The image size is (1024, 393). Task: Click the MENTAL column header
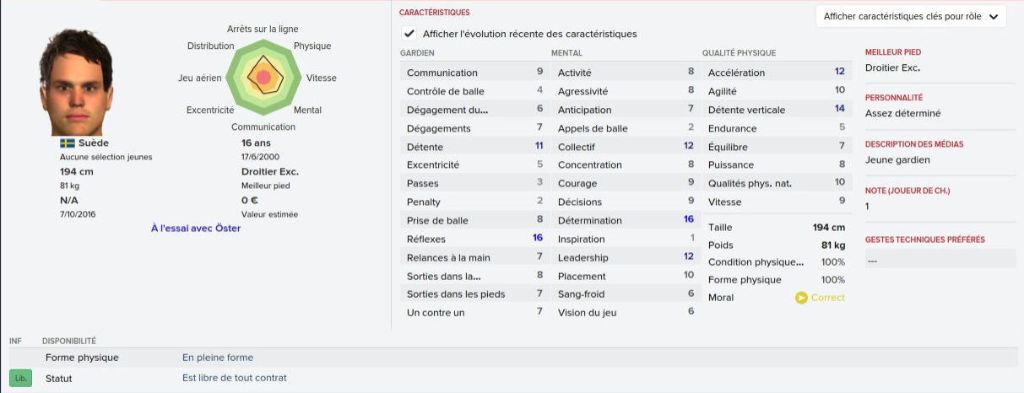pyautogui.click(x=566, y=53)
